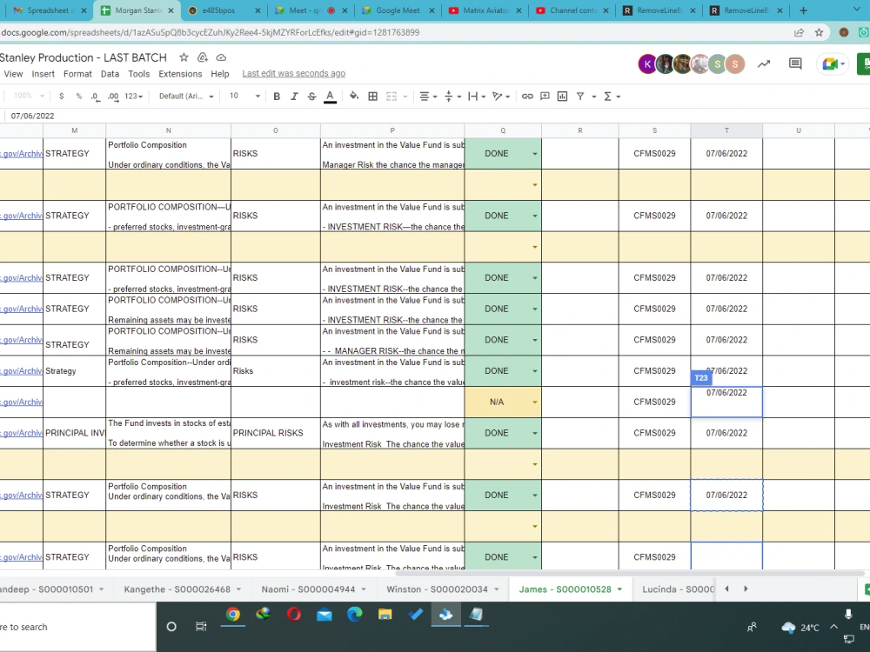Open the Google Meet browser tab

click(398, 10)
